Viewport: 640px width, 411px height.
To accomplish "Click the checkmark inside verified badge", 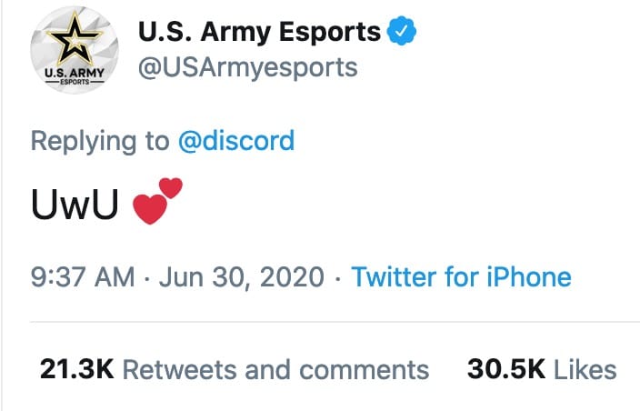I will pos(402,31).
